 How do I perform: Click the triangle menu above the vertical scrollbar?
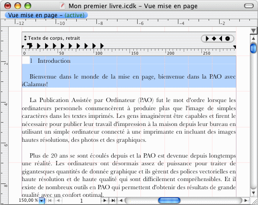[253, 31]
